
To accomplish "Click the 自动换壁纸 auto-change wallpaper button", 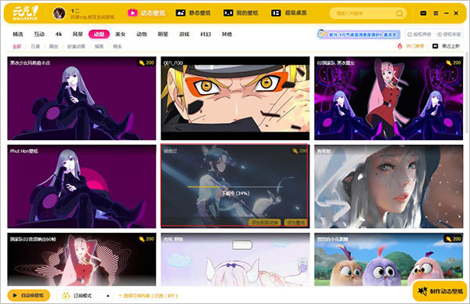I will [29, 295].
